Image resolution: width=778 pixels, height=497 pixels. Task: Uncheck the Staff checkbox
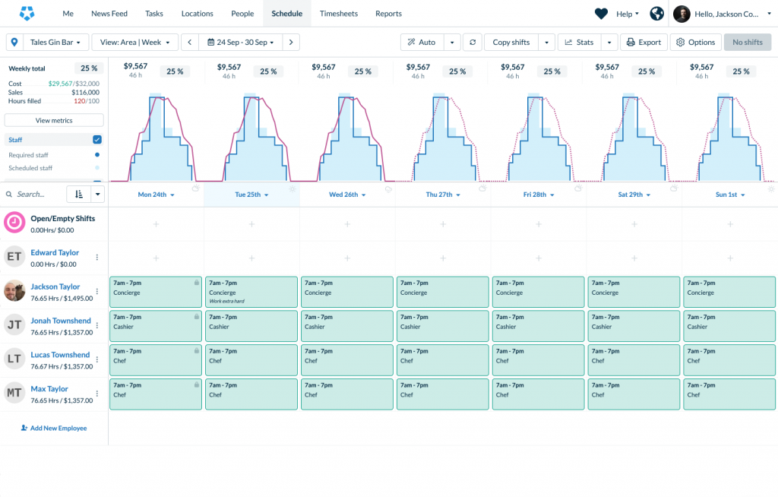pyautogui.click(x=97, y=140)
